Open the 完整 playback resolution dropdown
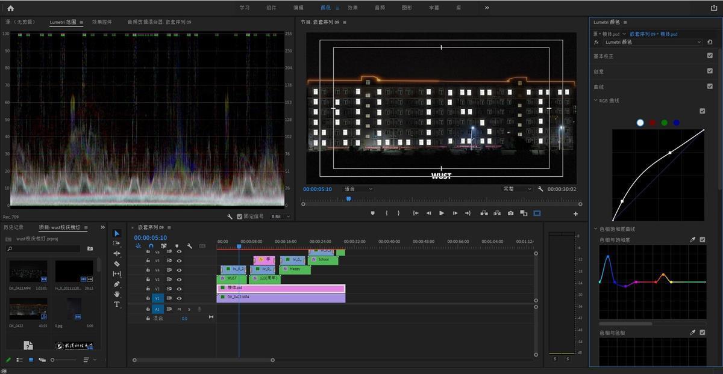 518,189
